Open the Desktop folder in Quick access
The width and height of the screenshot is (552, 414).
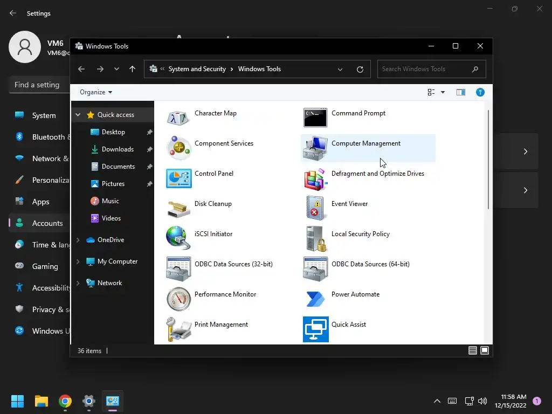click(113, 132)
